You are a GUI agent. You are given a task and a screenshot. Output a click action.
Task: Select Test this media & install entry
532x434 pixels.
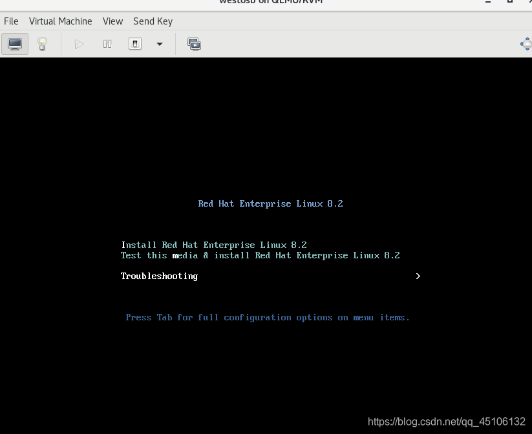pos(261,255)
